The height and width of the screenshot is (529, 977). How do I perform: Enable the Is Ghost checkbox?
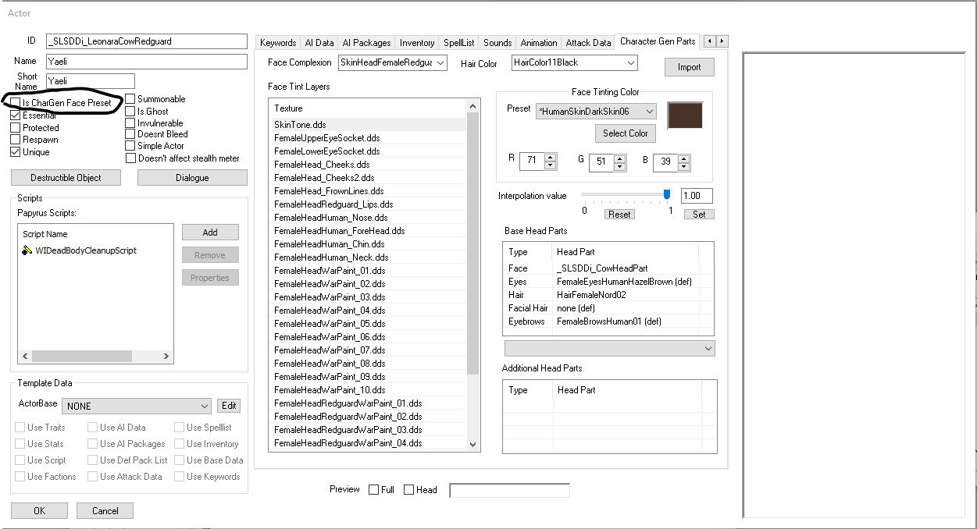click(130, 112)
